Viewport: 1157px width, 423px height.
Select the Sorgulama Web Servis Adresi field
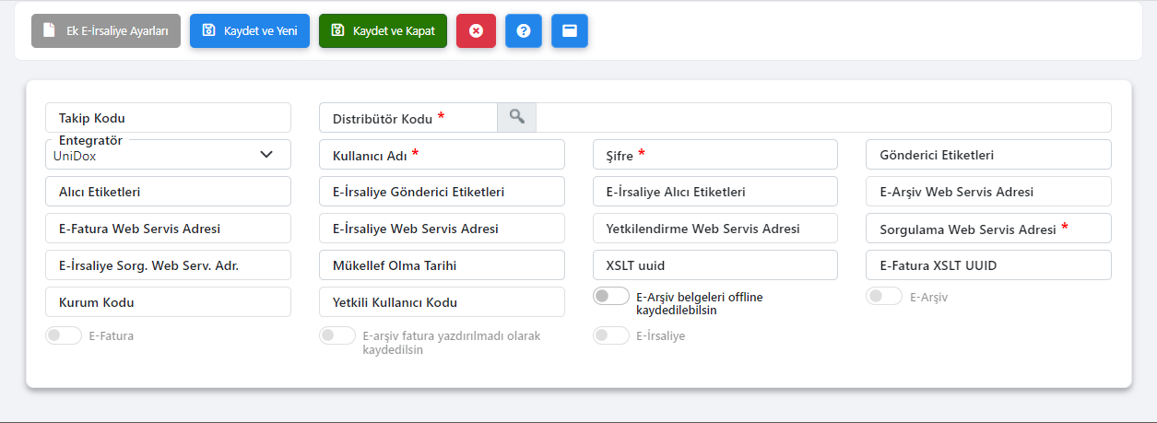(x=988, y=229)
